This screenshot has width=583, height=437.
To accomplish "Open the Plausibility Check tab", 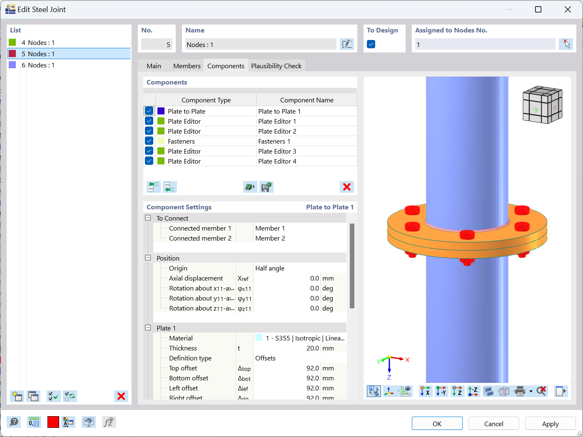I will click(x=277, y=65).
